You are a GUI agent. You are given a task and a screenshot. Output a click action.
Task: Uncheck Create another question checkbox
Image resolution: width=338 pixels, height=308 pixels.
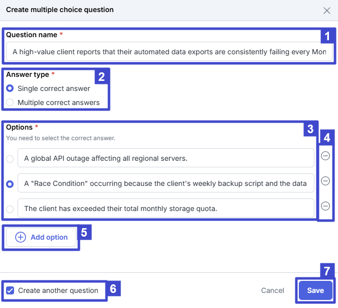coord(10,290)
